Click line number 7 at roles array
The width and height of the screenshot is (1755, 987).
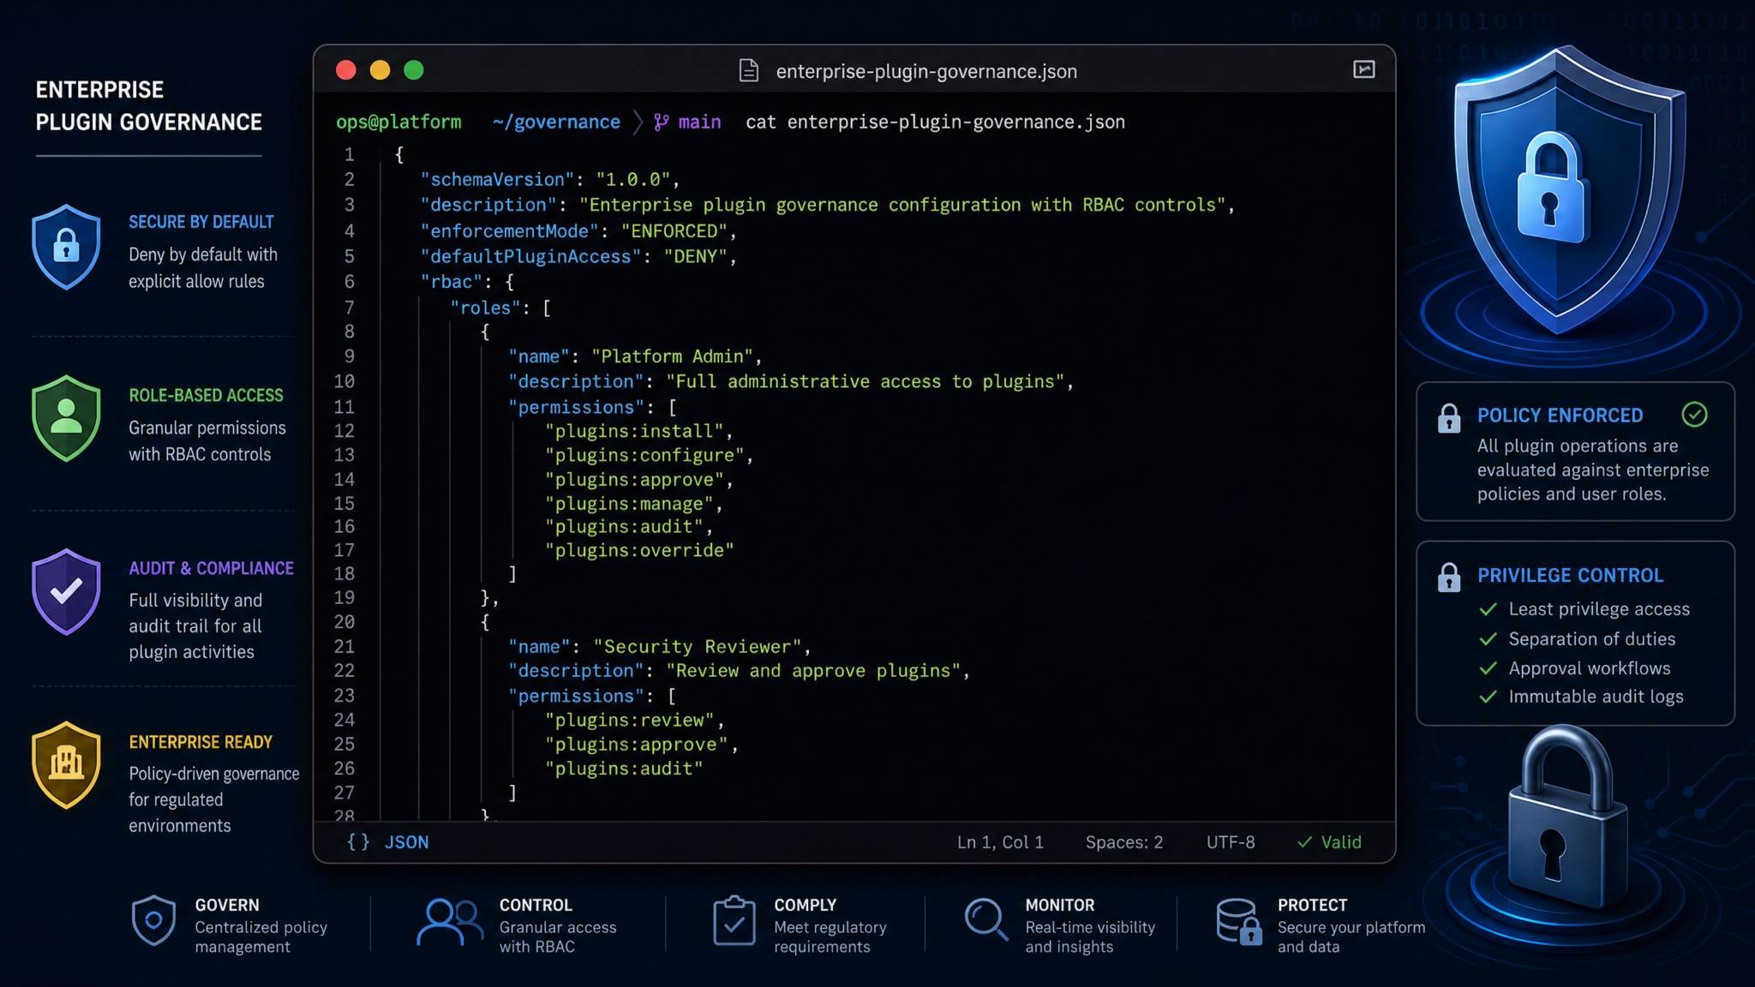350,308
